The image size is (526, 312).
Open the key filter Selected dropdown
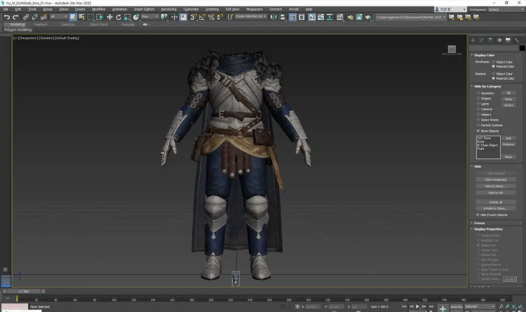coord(480,307)
